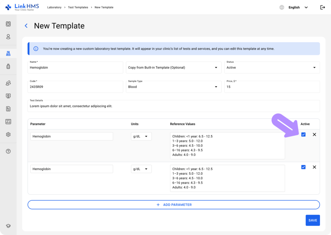Open g/dL units dropdown in second row
The image size is (331, 235).
coord(141,169)
